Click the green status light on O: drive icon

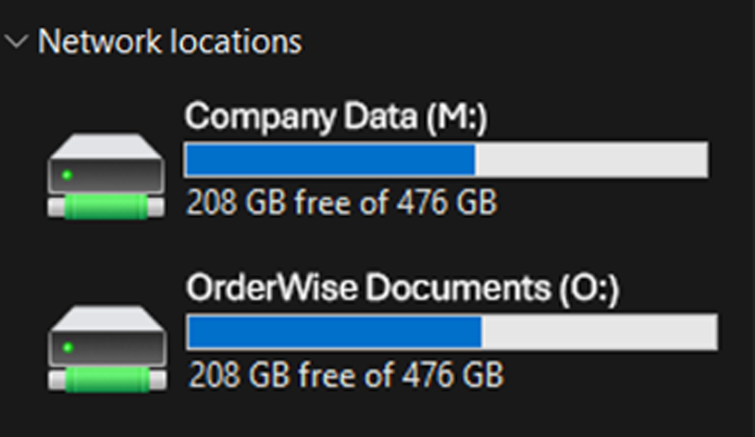pyautogui.click(x=67, y=347)
